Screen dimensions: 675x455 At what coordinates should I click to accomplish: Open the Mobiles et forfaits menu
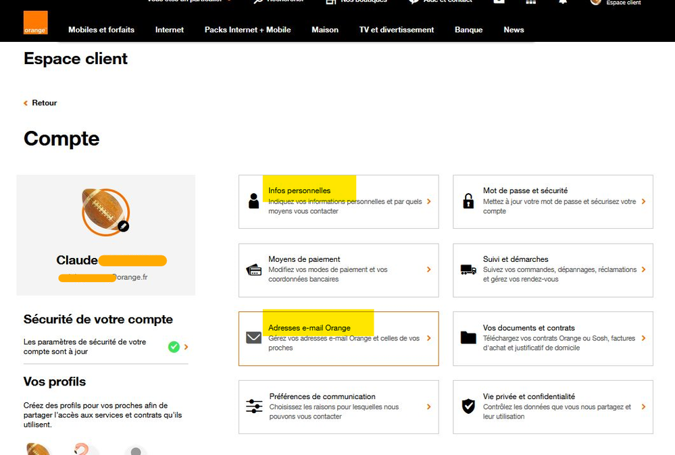tap(101, 30)
